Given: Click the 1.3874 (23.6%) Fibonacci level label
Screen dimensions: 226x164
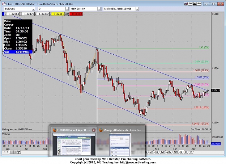Looking at the screenshot, I should click(x=201, y=62).
